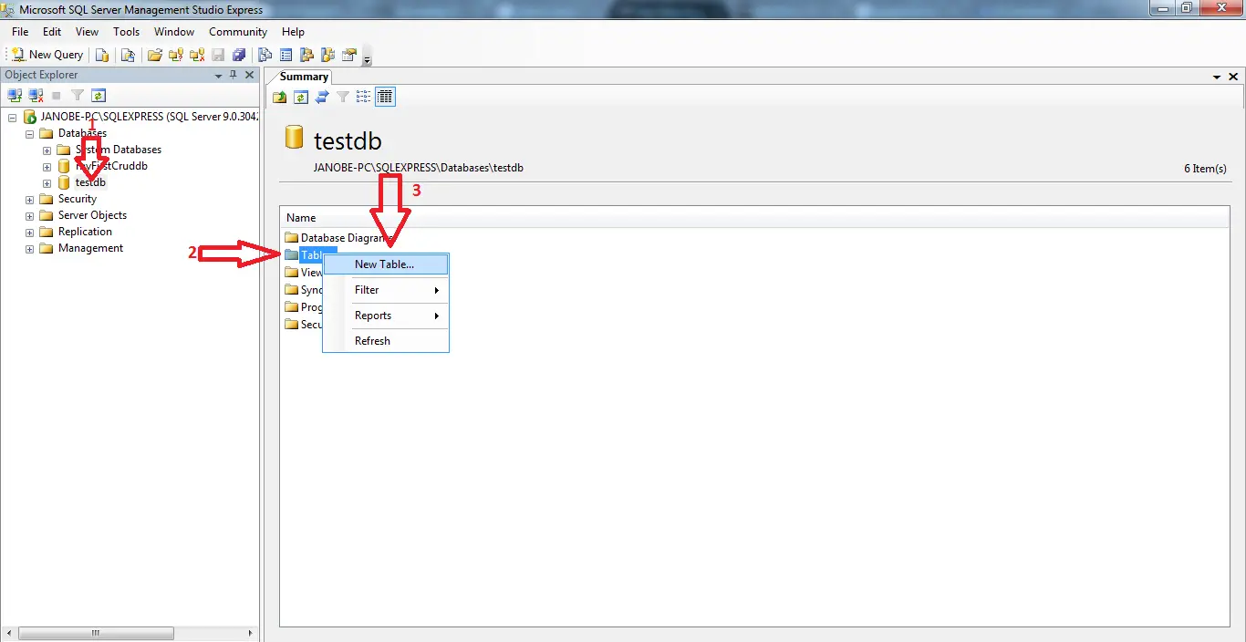Click the Stop icon in Object Explorer
This screenshot has height=642, width=1246.
pos(57,95)
